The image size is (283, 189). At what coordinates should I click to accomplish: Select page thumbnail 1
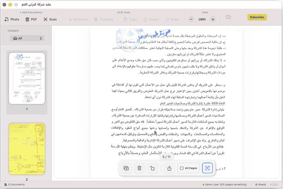(x=27, y=78)
